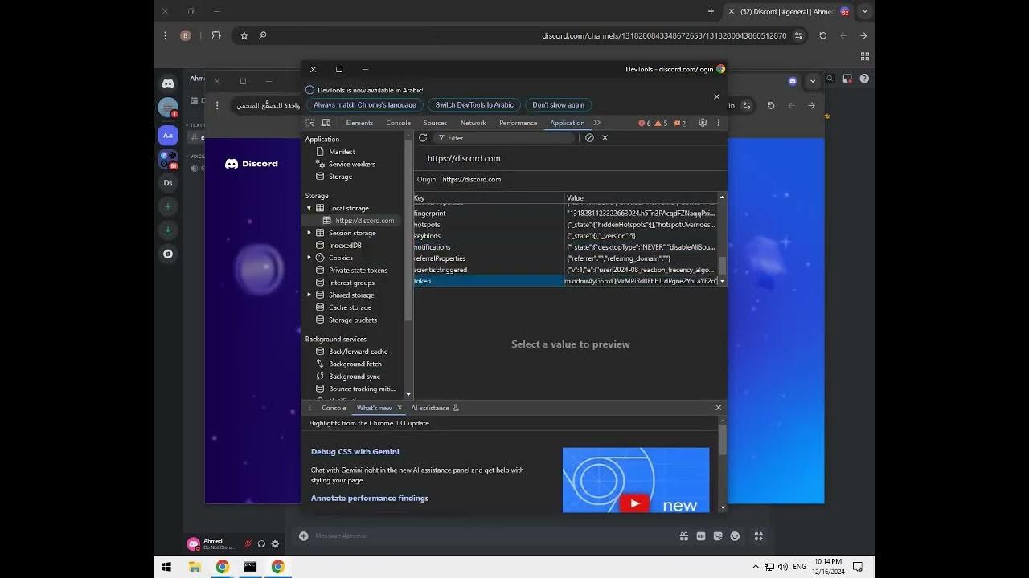Open the Discover servers compass icon

(168, 254)
